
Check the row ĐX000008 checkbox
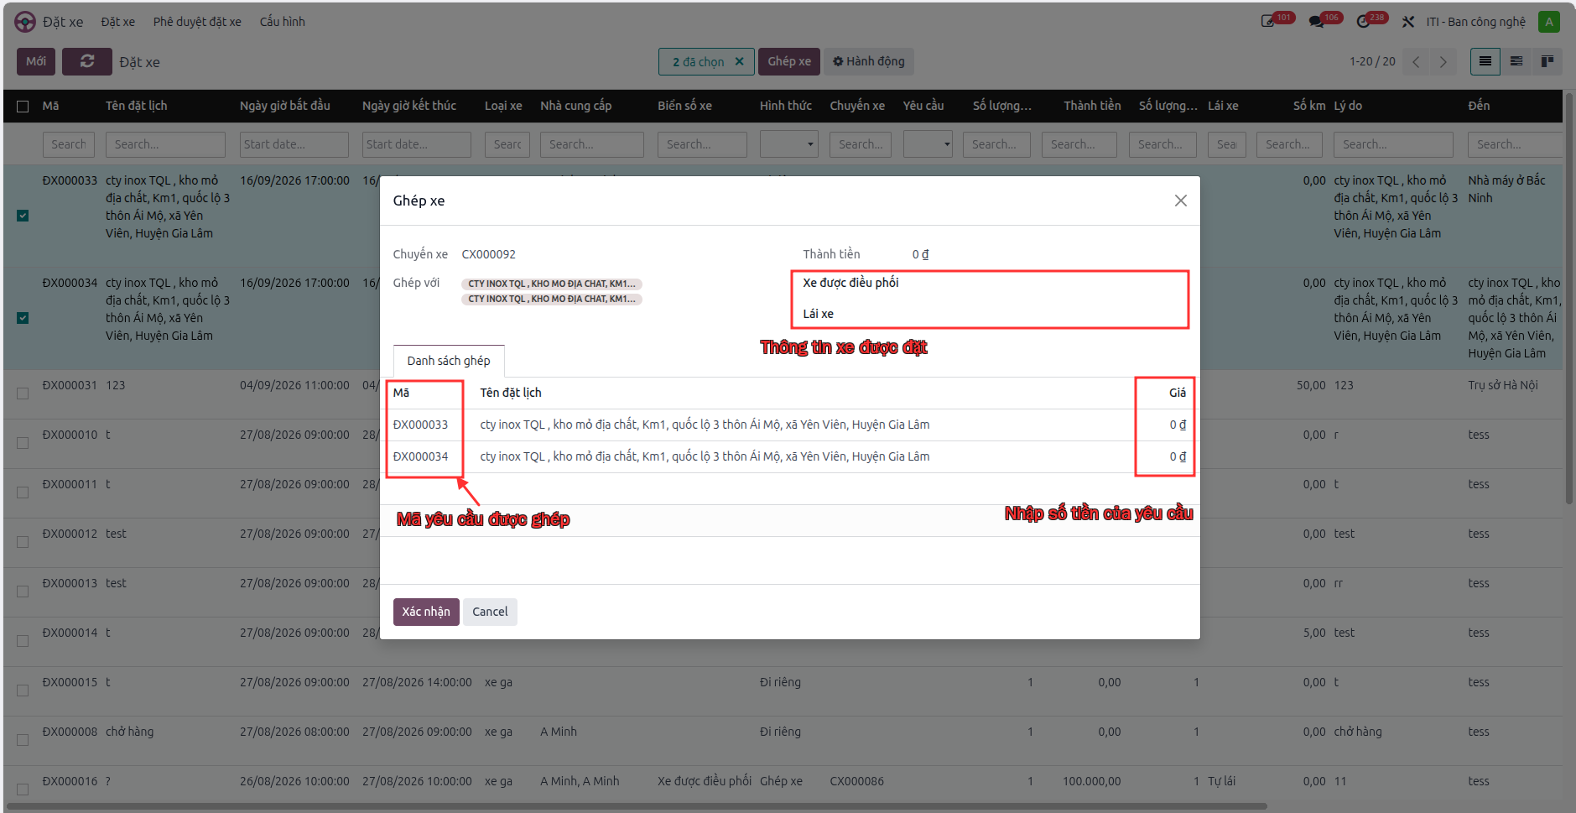click(23, 740)
